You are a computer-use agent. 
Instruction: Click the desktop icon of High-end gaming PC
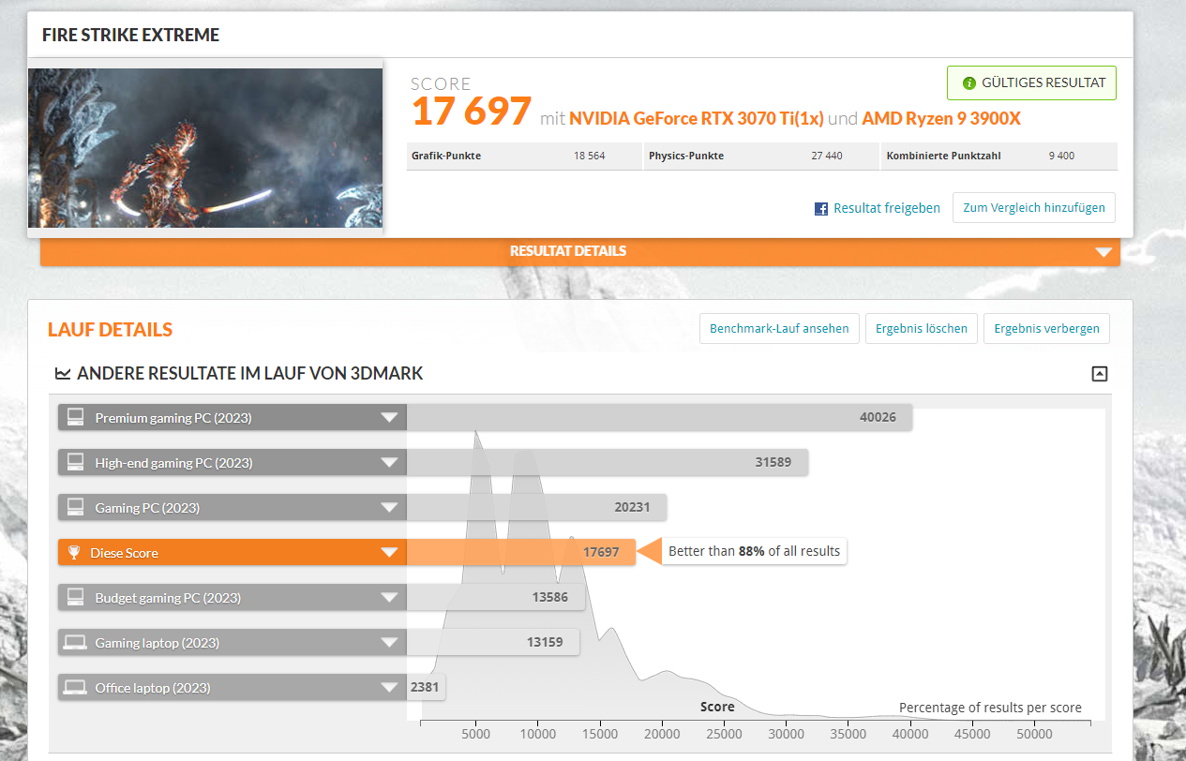[x=76, y=462]
